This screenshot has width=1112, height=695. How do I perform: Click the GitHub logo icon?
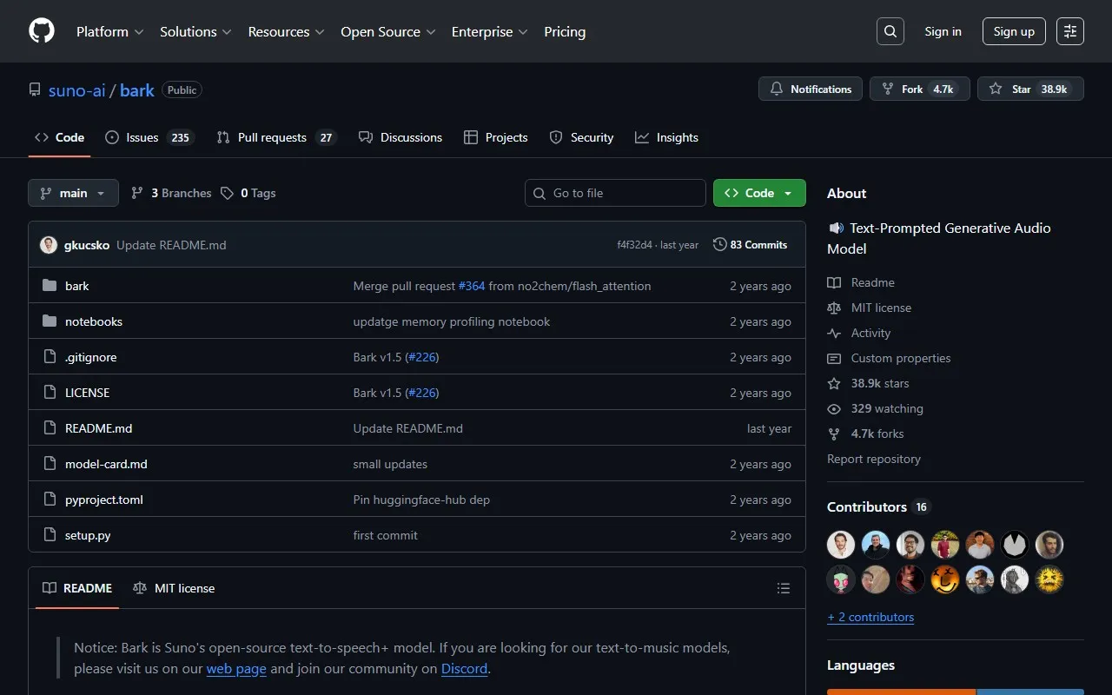point(42,31)
